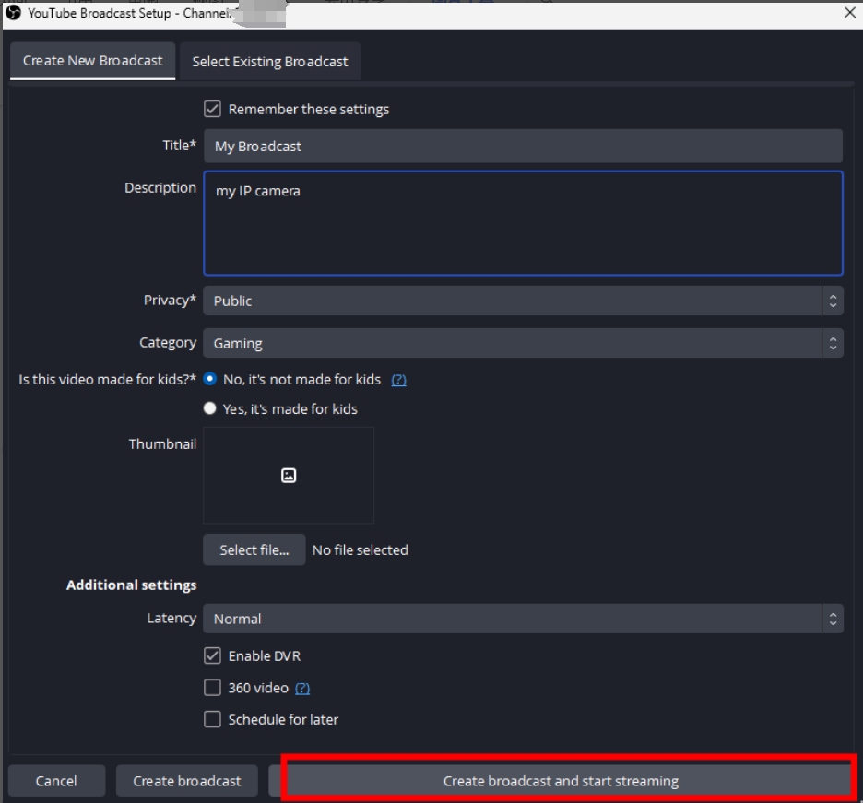Click the image placeholder icon in thumbnail box

[x=289, y=476]
